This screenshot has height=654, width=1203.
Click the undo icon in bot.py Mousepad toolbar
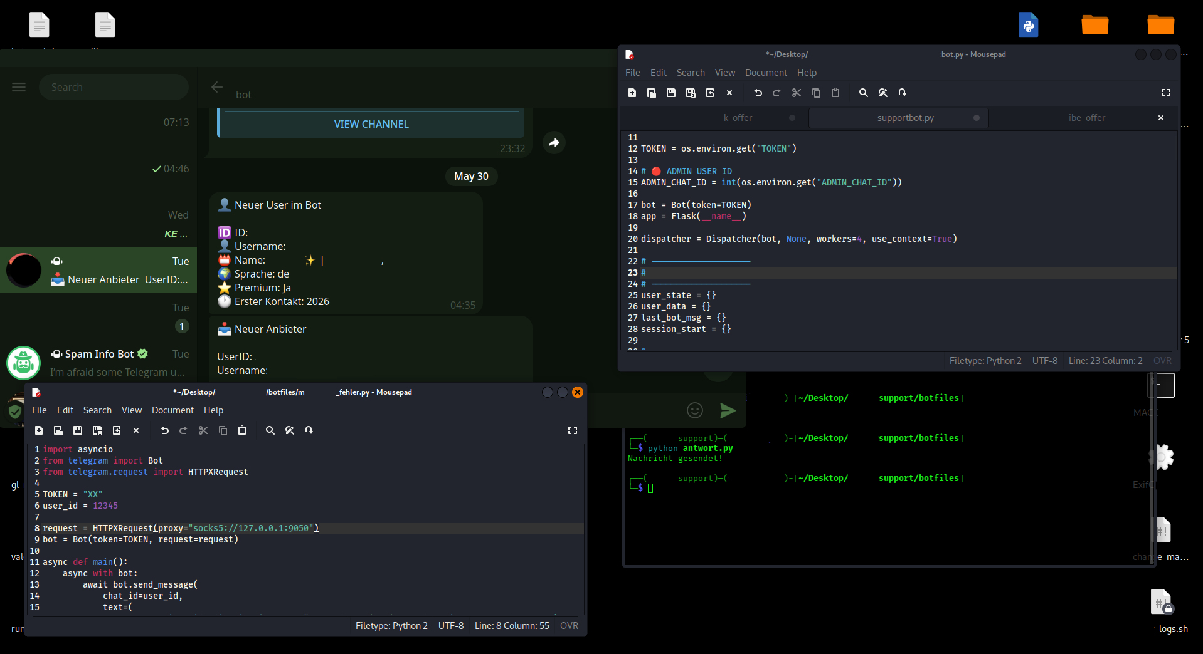(758, 93)
